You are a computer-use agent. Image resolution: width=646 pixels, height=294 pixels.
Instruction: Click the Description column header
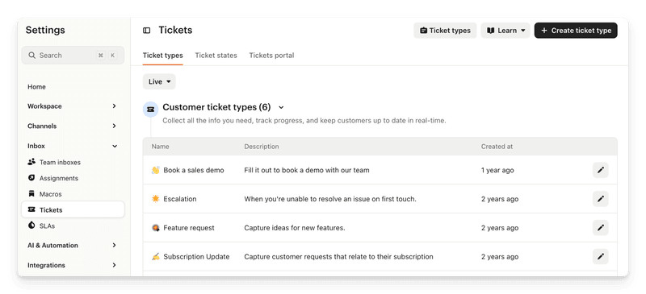262,147
